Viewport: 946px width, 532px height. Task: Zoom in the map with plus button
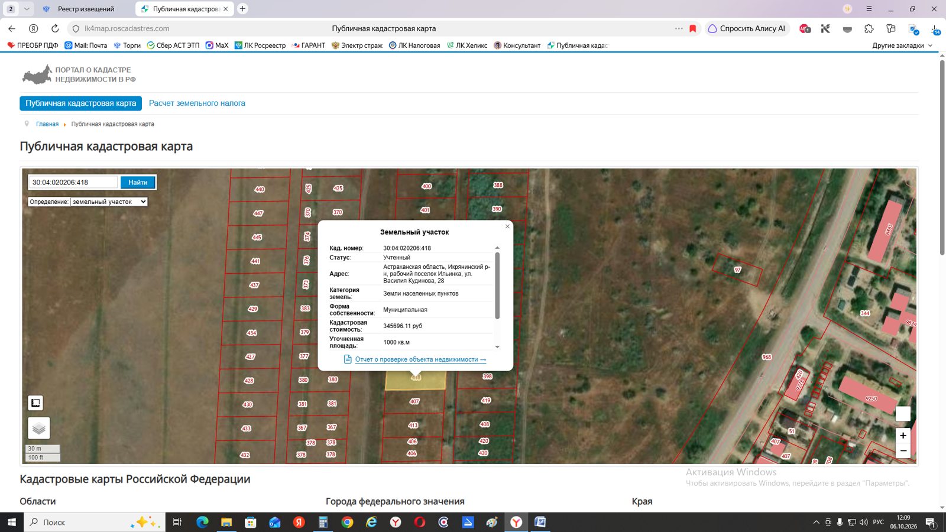click(x=903, y=436)
